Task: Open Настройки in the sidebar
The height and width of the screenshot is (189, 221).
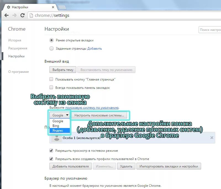Action: [x=16, y=56]
